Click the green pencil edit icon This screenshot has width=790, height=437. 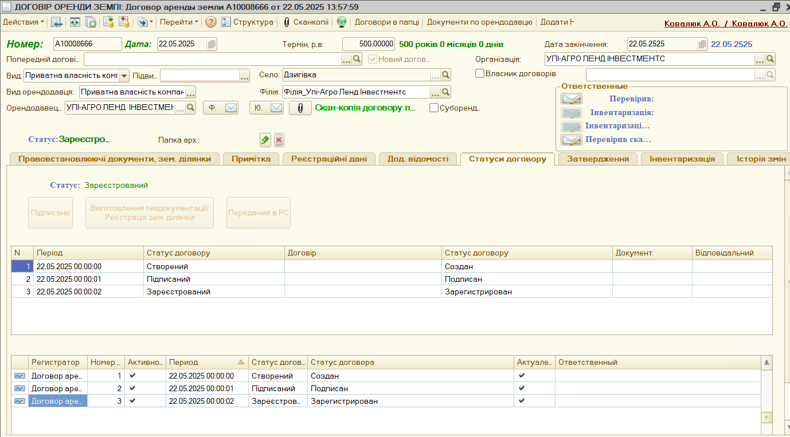pyautogui.click(x=265, y=140)
